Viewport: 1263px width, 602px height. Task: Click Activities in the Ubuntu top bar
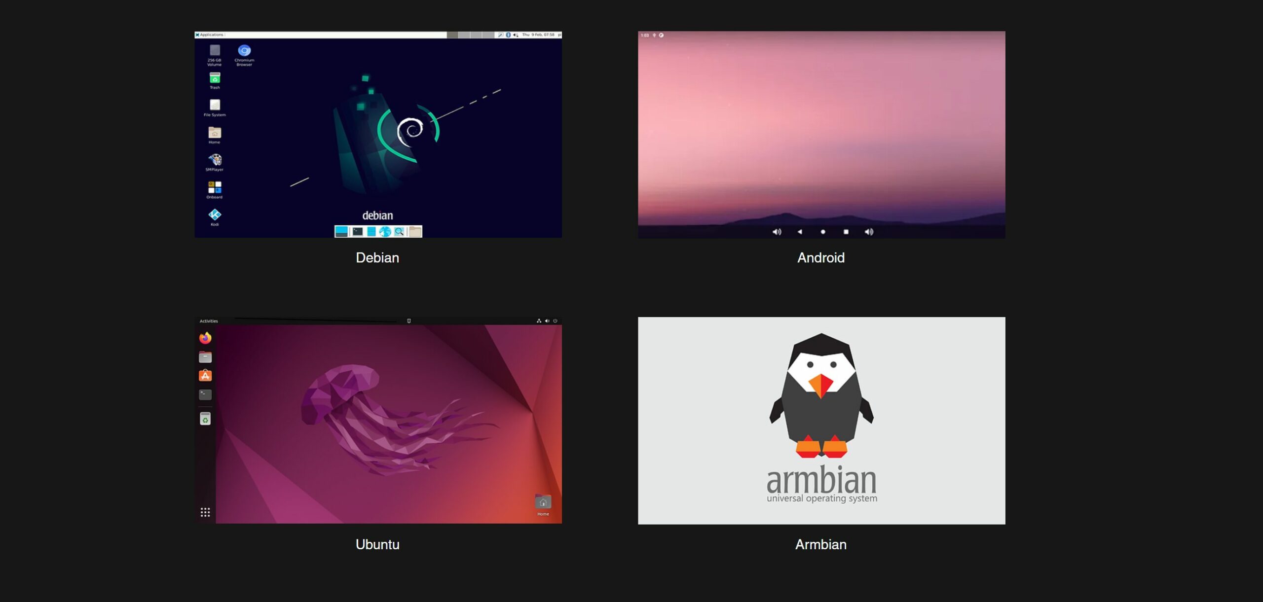[209, 321]
